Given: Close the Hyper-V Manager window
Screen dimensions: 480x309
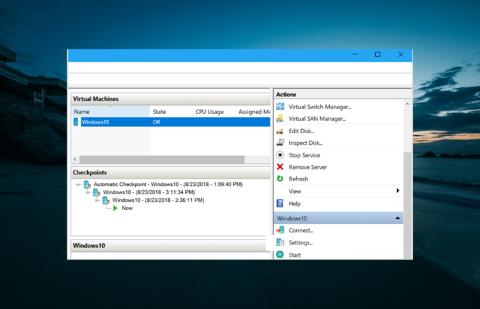Looking at the screenshot, I should point(400,54).
